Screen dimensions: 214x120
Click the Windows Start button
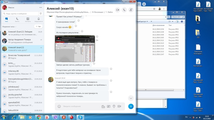(3, 118)
